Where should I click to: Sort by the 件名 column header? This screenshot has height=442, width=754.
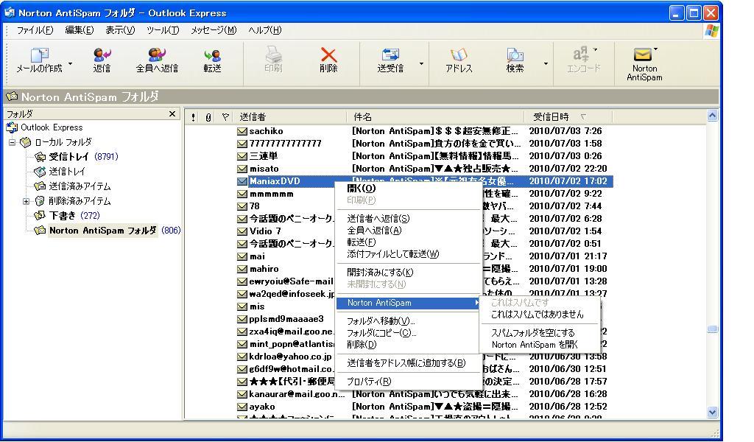click(435, 117)
